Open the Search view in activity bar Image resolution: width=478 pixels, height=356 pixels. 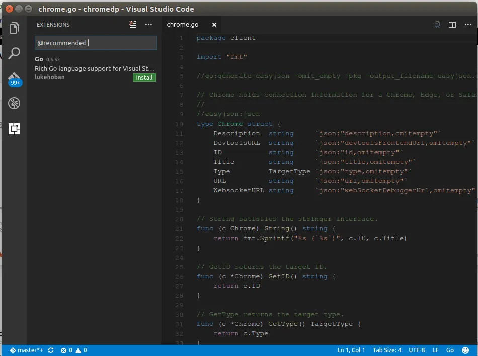coord(14,53)
